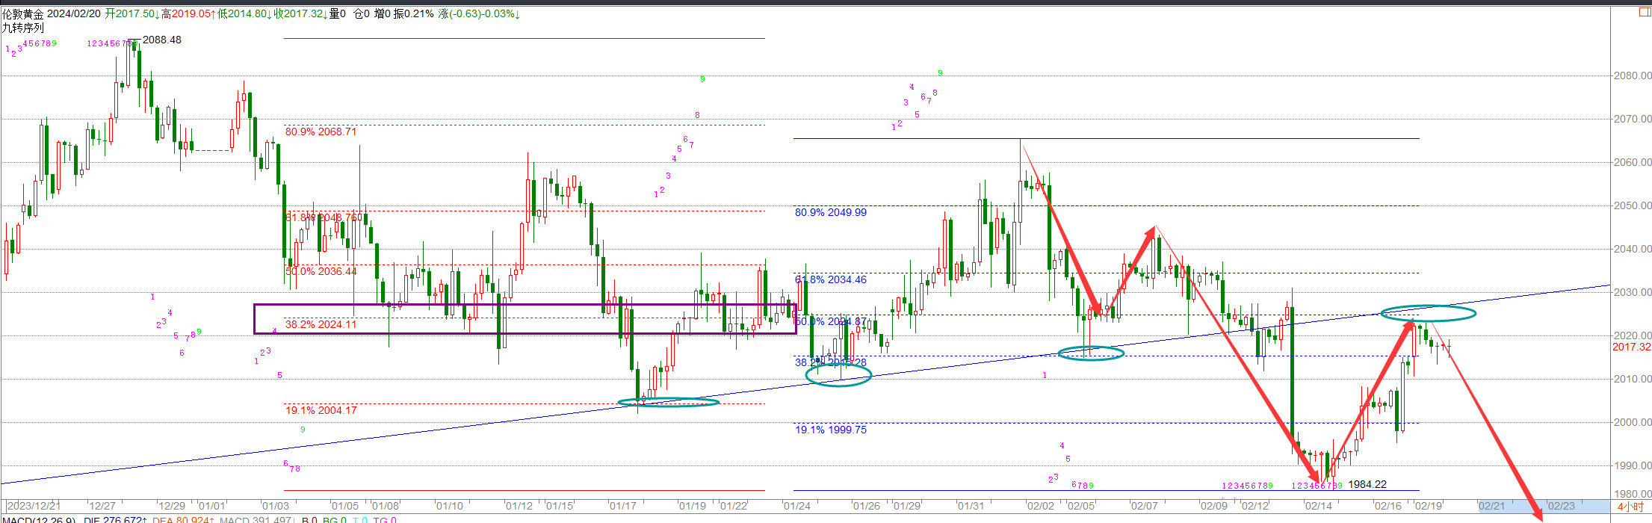
Task: Click the red 50.0% 2036.44 Fibonacci label
Action: coord(321,271)
